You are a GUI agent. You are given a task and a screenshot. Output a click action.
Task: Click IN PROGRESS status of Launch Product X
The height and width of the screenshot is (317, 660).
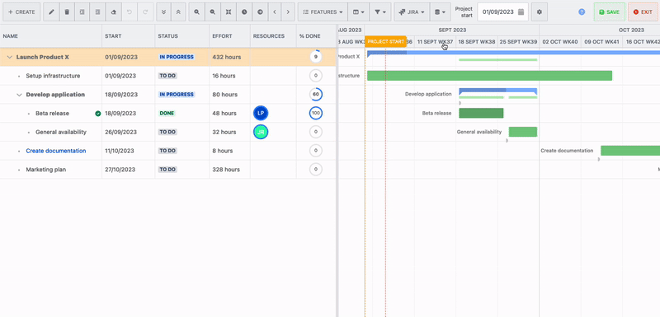click(x=177, y=57)
